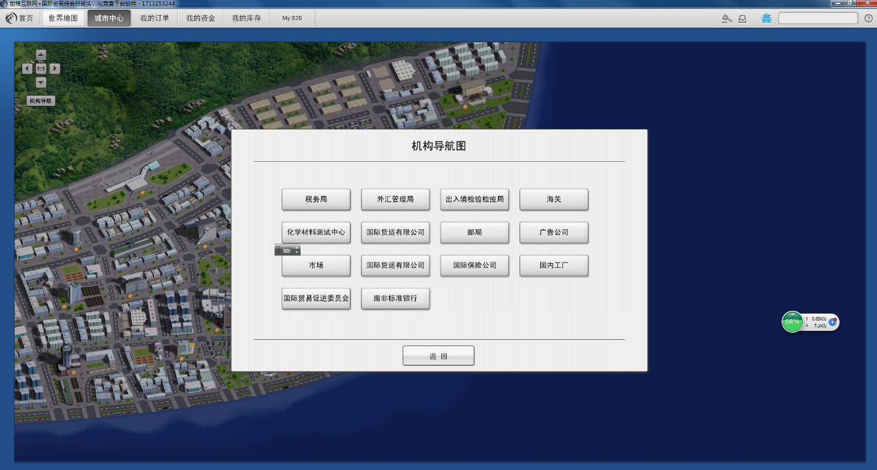
Task: Open the inbox tray icon
Action: (742, 19)
